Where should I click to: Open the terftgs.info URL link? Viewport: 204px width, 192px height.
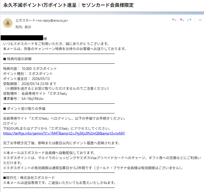[x=64, y=133]
